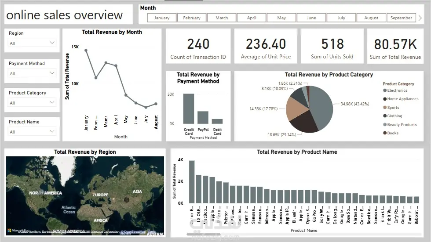Click the Electronics legend marker
431x242 pixels.
tap(385, 90)
